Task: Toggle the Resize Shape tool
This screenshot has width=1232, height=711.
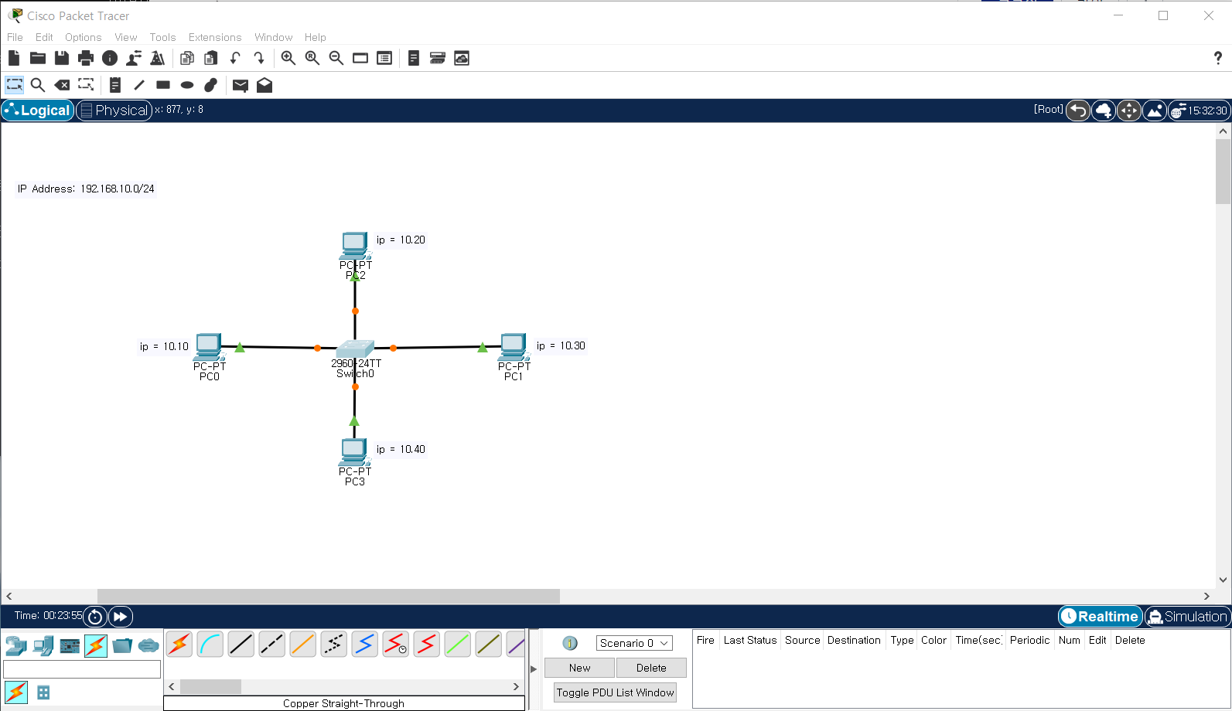Action: [x=86, y=85]
